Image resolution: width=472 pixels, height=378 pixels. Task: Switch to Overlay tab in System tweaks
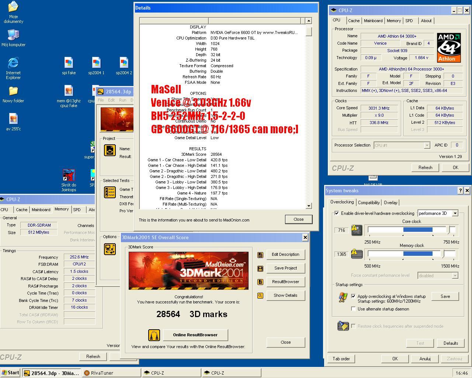391,203
